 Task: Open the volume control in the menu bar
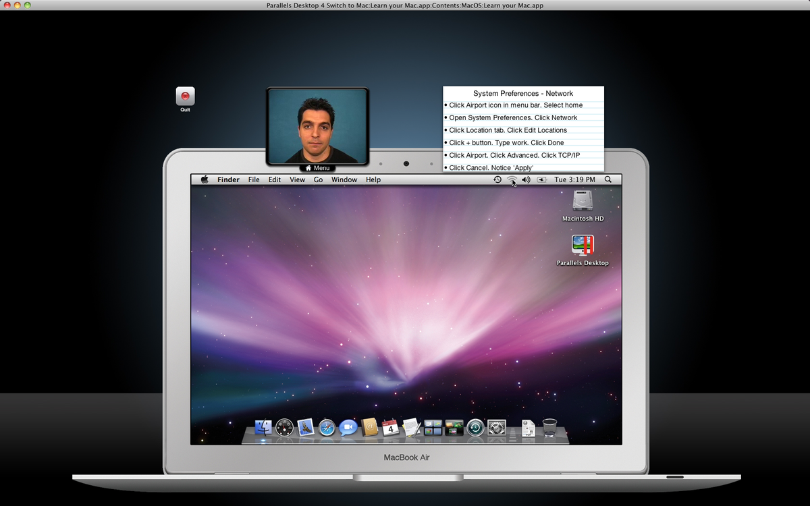click(526, 179)
